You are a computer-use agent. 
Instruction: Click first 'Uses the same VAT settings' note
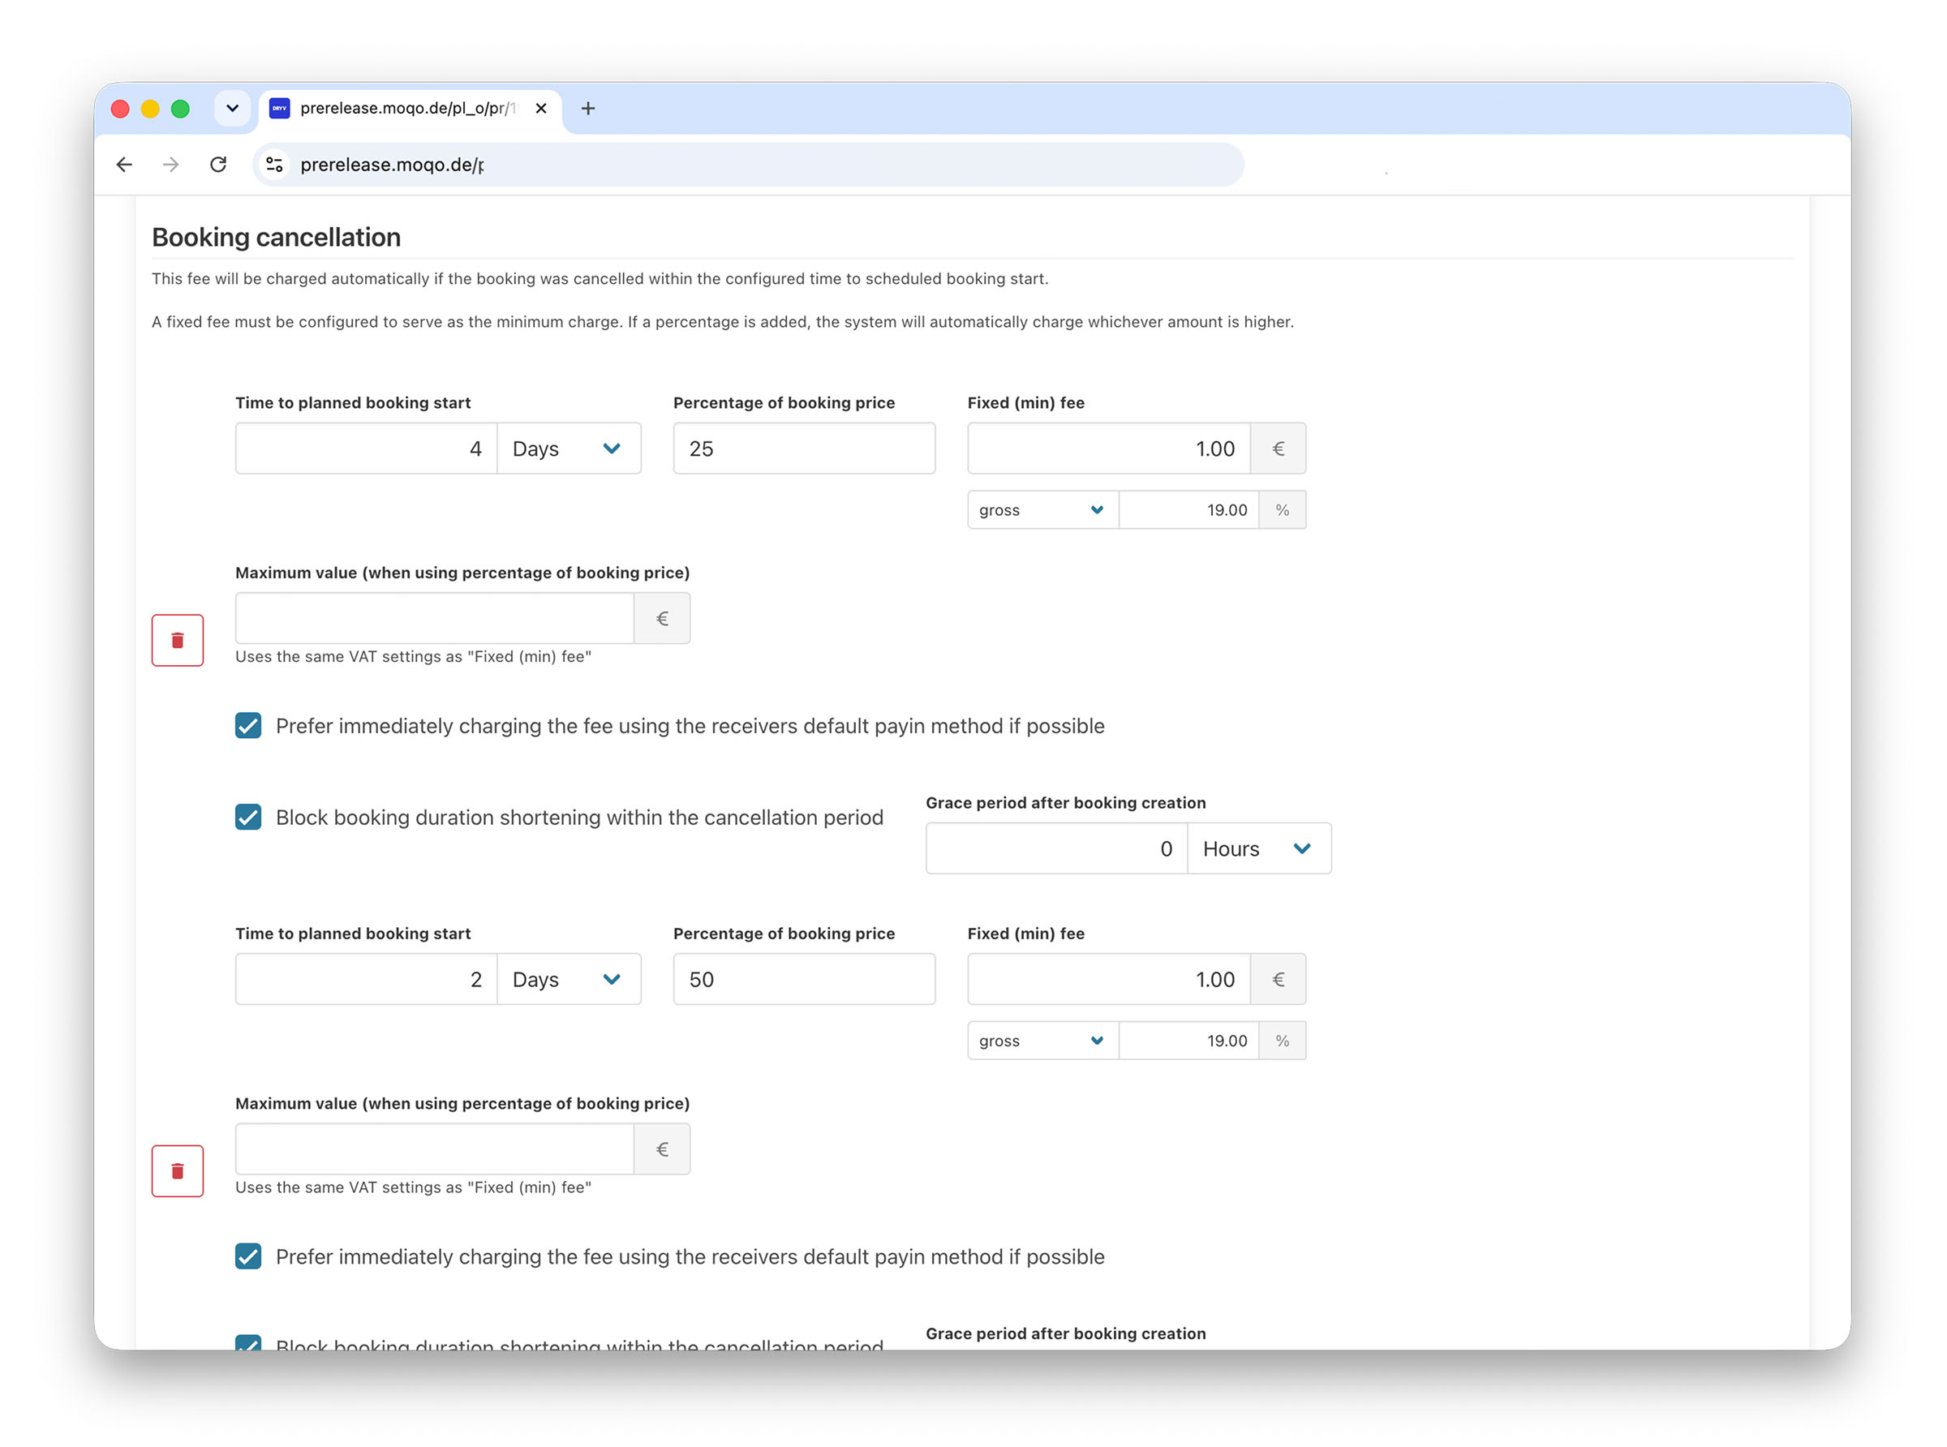pos(414,657)
